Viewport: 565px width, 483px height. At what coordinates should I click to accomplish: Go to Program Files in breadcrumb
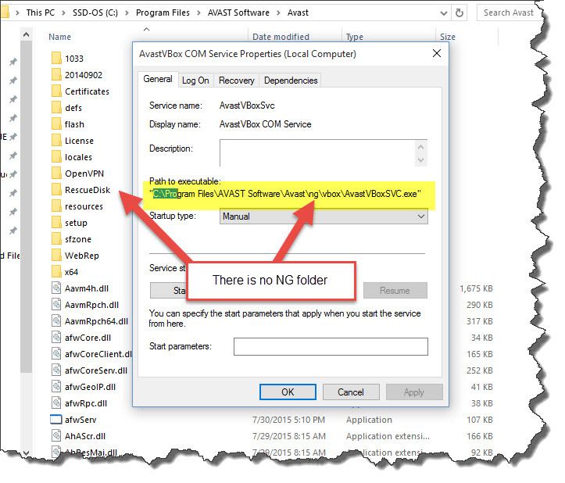point(163,13)
